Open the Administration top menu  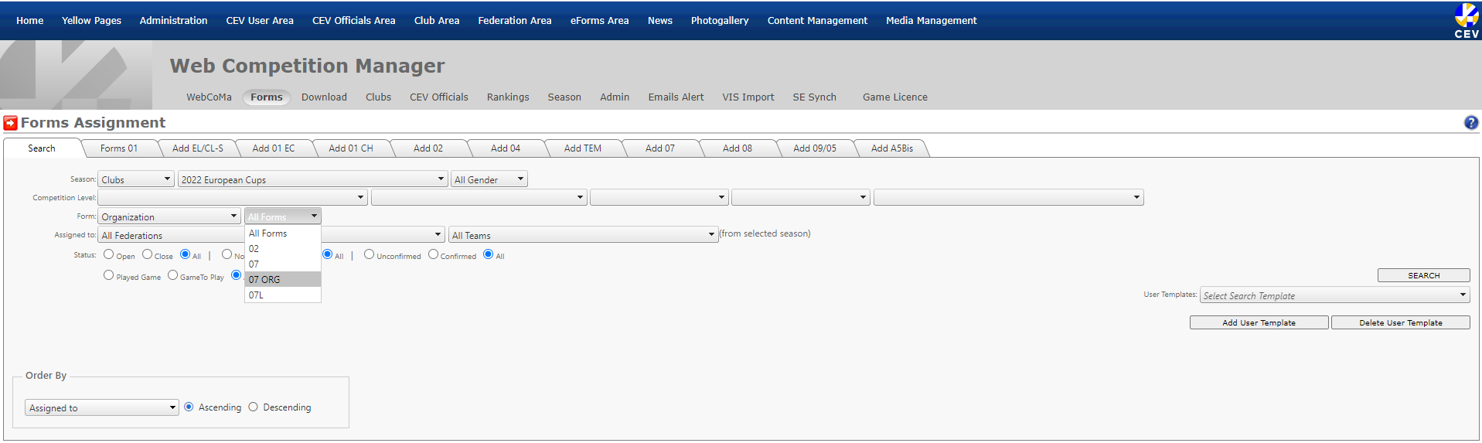tap(173, 21)
